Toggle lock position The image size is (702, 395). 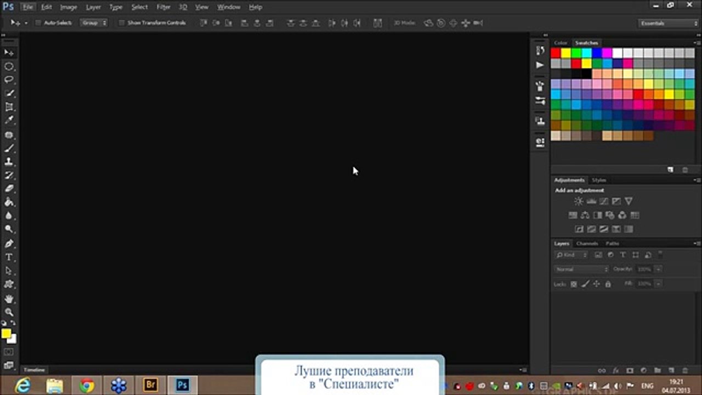tap(597, 284)
